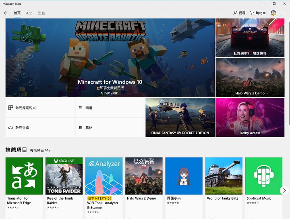
Task: Open search with the magnifier icon
Action: click(x=235, y=13)
